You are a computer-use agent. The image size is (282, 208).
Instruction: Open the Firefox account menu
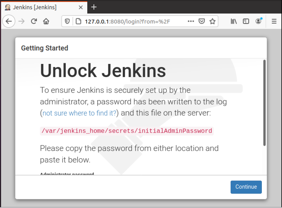(x=258, y=21)
